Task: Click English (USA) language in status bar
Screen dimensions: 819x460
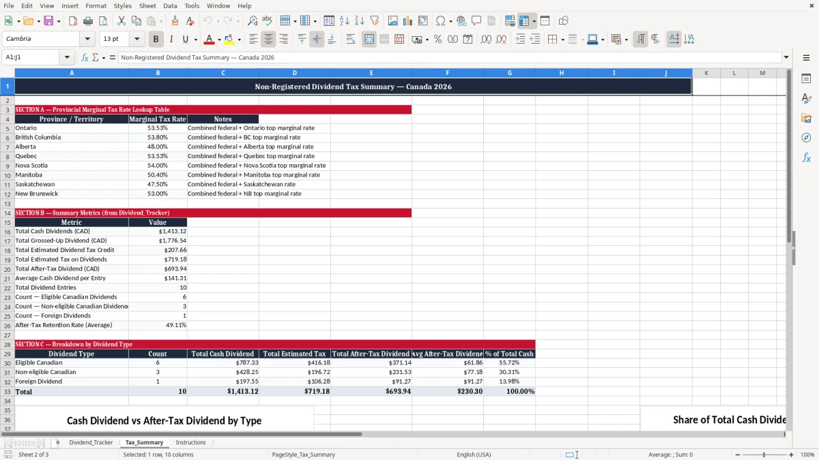Action: [x=474, y=455]
